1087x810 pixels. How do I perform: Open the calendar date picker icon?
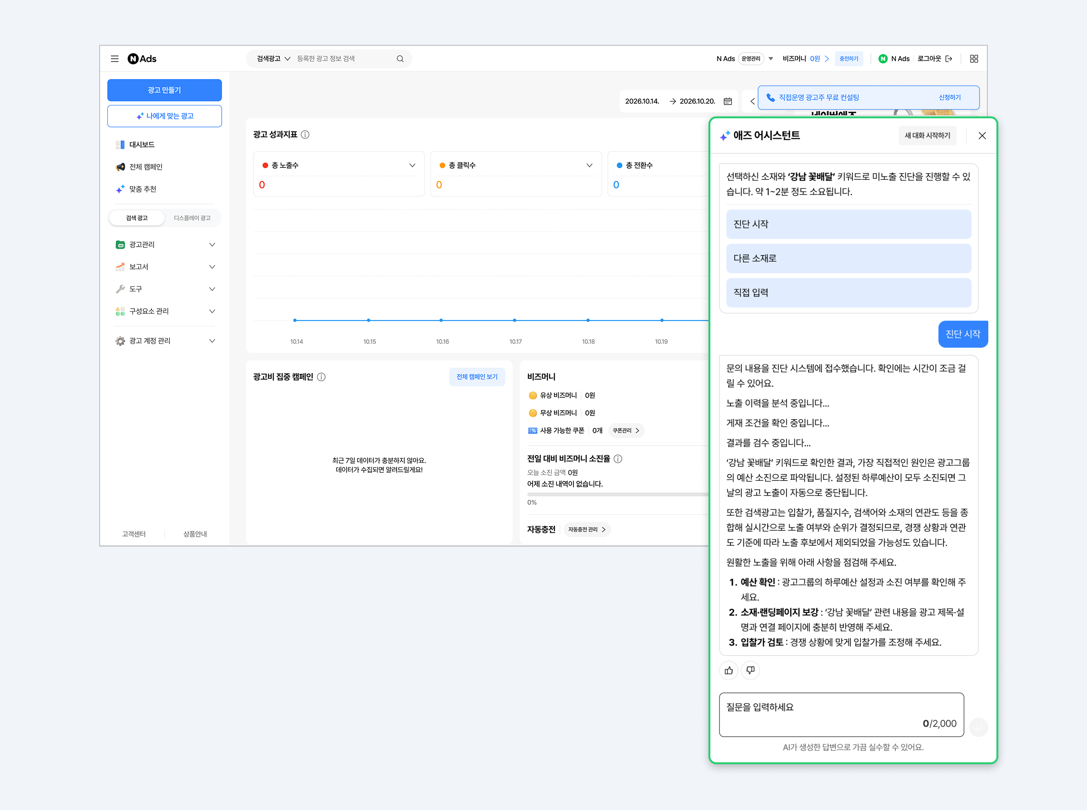point(728,101)
